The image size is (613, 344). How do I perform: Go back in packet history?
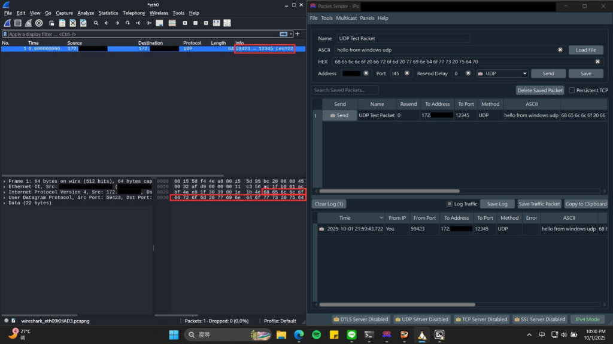pos(107,23)
